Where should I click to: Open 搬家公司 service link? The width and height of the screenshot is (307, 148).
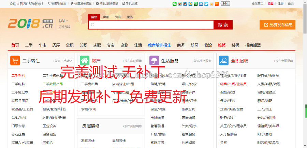click(189, 109)
